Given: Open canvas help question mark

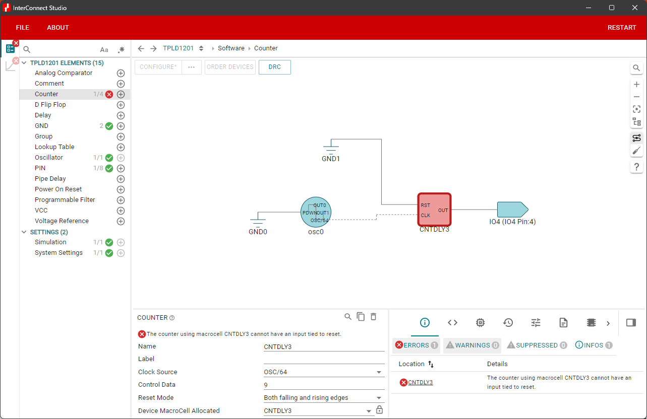Looking at the screenshot, I should [636, 167].
